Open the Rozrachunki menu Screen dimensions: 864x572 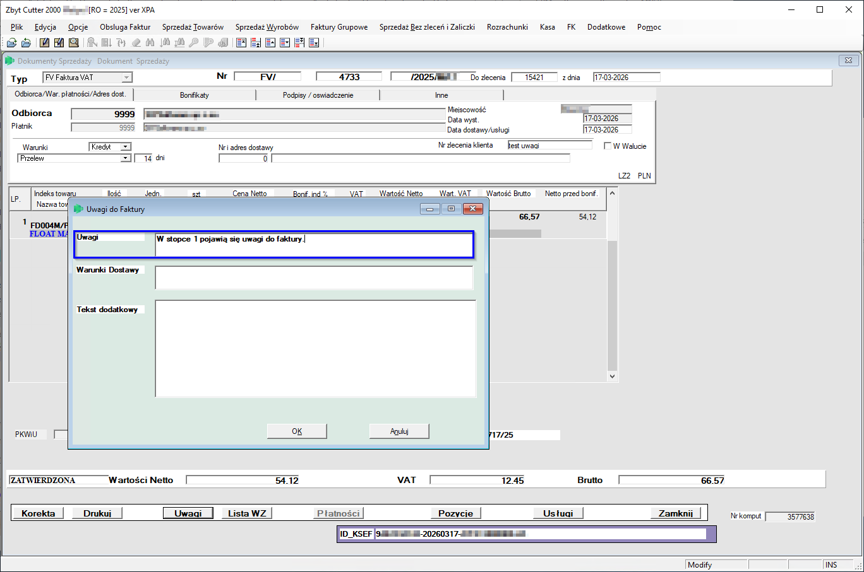pyautogui.click(x=507, y=27)
